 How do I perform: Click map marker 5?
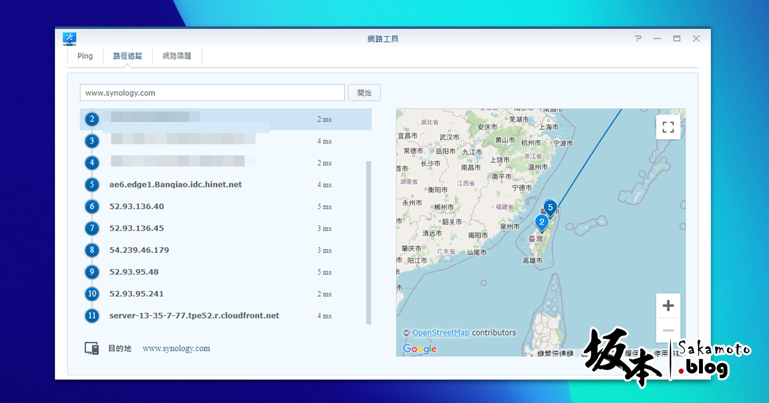(550, 207)
